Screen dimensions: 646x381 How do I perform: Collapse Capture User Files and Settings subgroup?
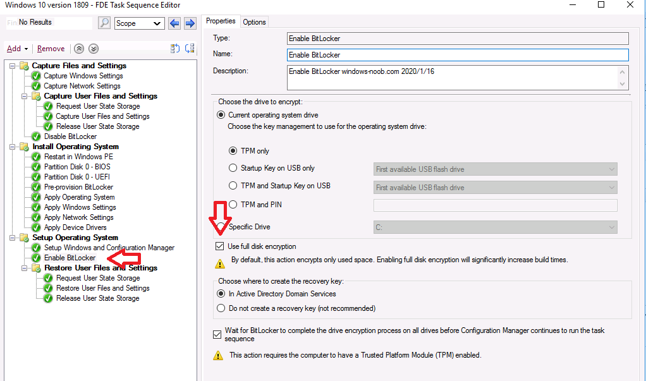point(24,96)
